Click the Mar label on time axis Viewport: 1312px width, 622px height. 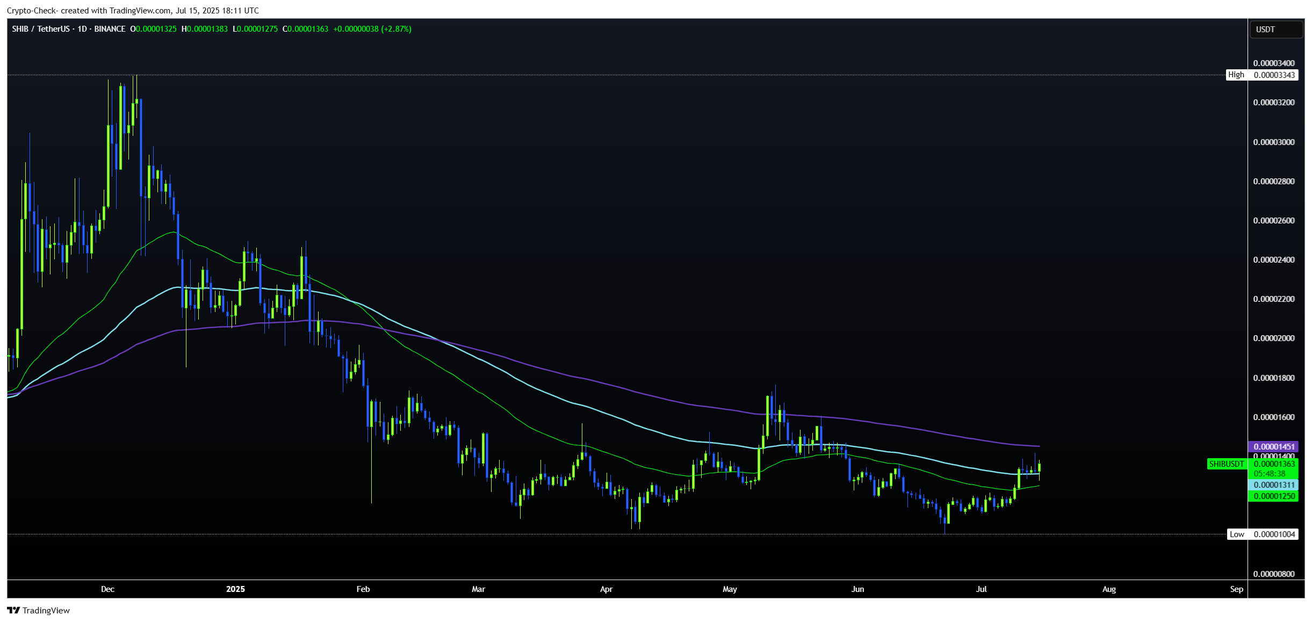478,589
